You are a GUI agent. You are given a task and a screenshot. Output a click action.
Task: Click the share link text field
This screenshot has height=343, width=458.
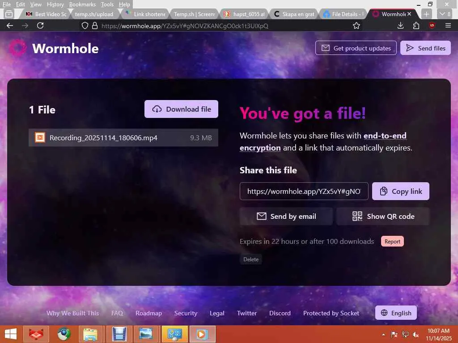click(304, 191)
